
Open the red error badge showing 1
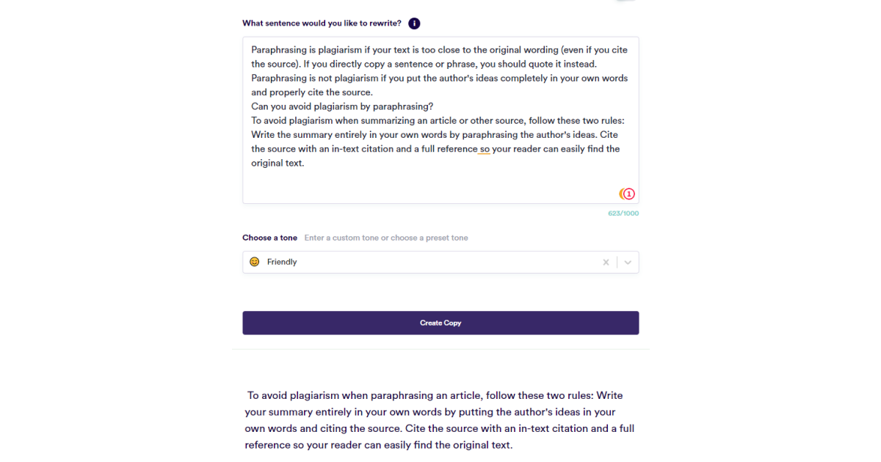coord(629,194)
